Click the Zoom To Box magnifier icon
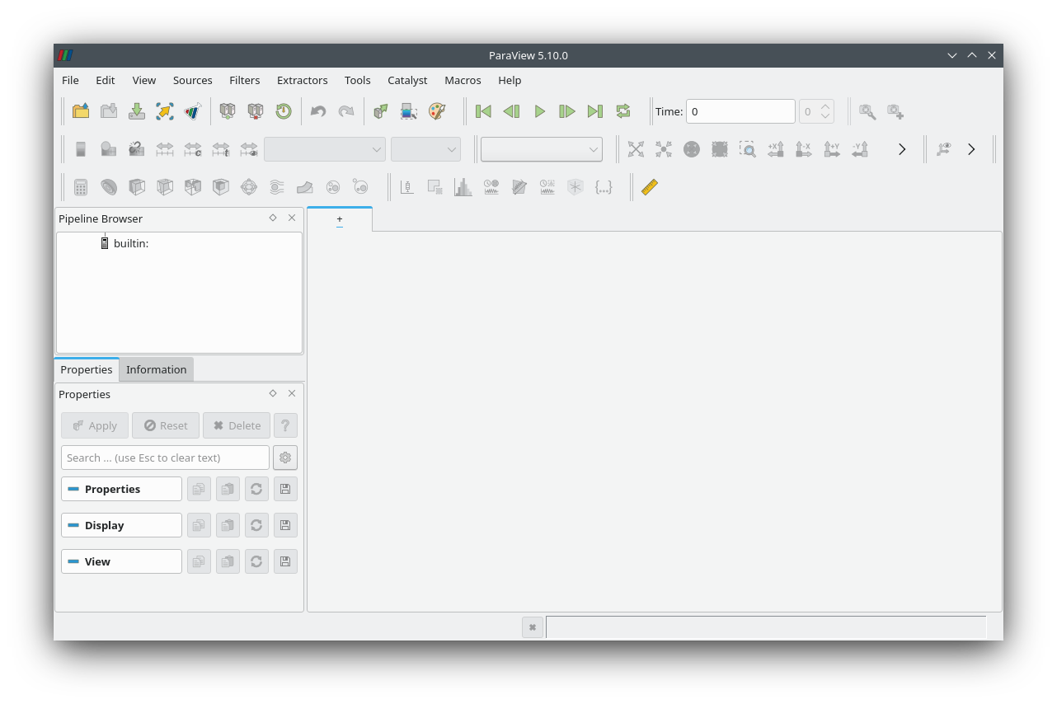 [x=748, y=149]
